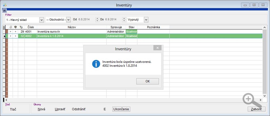This screenshot has height=116, width=270.
Task: Click the attachment paperclip column header
Action: tap(11, 27)
